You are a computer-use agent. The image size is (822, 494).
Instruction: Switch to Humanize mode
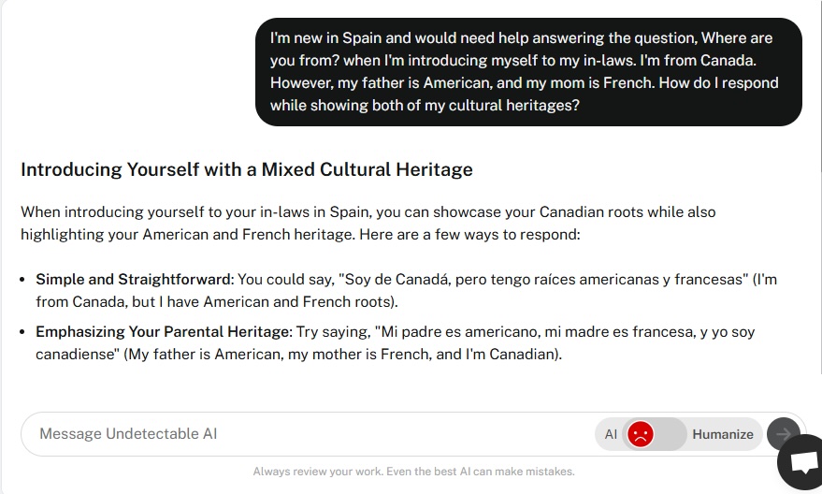click(722, 434)
